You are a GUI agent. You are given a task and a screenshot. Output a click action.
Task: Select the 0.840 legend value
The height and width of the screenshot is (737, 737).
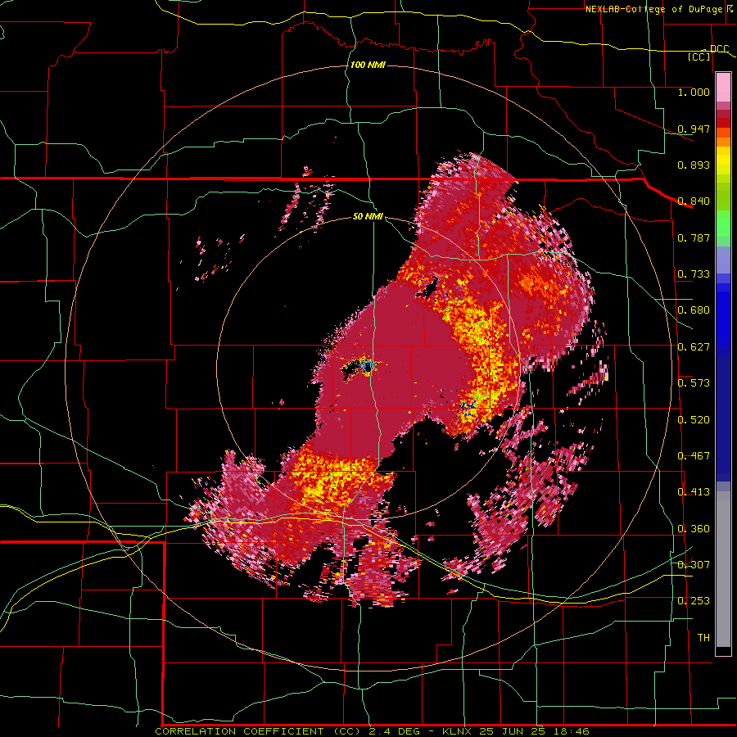click(x=694, y=201)
